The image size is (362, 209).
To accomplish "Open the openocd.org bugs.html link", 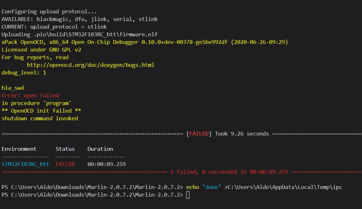I will click(90, 65).
